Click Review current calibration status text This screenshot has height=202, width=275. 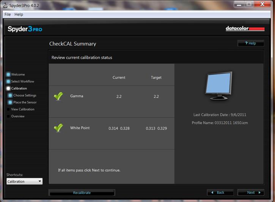tap(82, 58)
